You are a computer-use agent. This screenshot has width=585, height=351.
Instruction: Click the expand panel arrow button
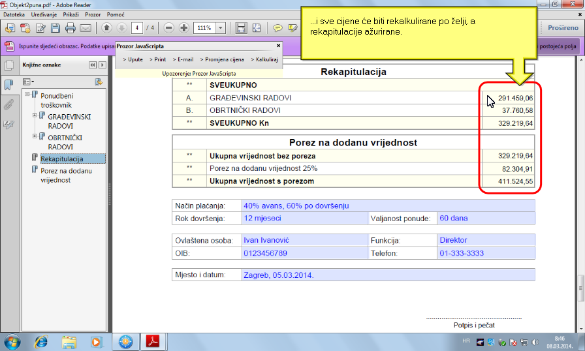[x=103, y=65]
